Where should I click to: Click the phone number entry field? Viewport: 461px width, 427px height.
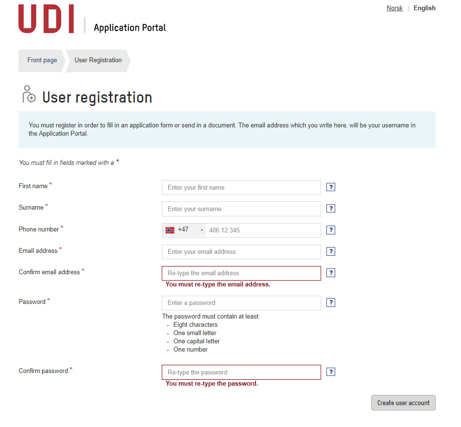click(262, 230)
